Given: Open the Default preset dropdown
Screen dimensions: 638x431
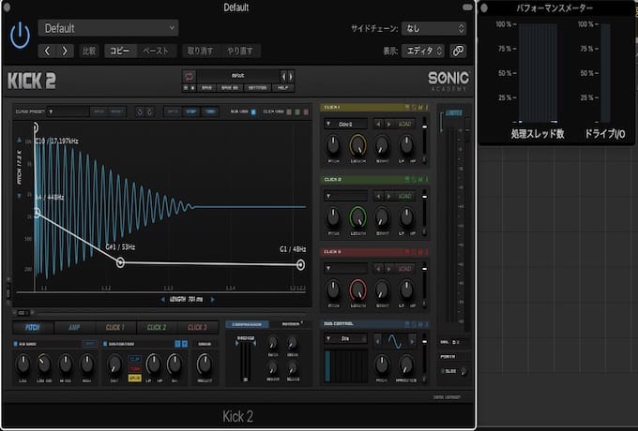Looking at the screenshot, I should pos(108,28).
